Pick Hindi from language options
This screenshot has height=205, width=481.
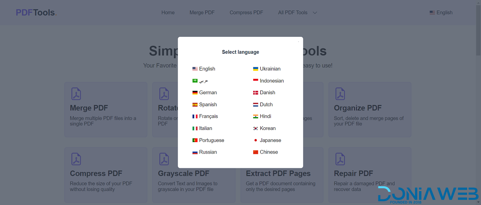(x=265, y=116)
